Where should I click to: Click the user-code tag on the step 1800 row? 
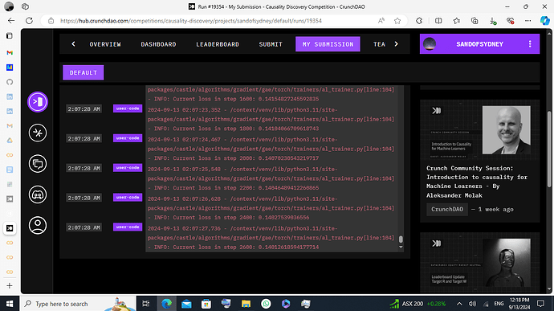click(x=128, y=108)
